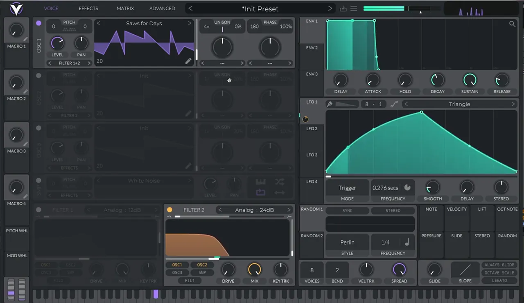The image size is (524, 303).
Task: Select the LFO paint brush icon
Action: (x=330, y=104)
